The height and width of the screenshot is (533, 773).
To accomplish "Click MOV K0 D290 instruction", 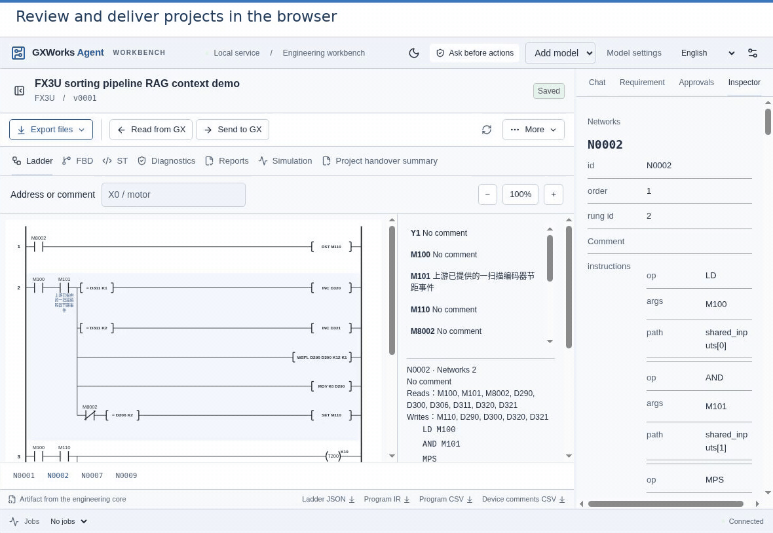I will (331, 386).
